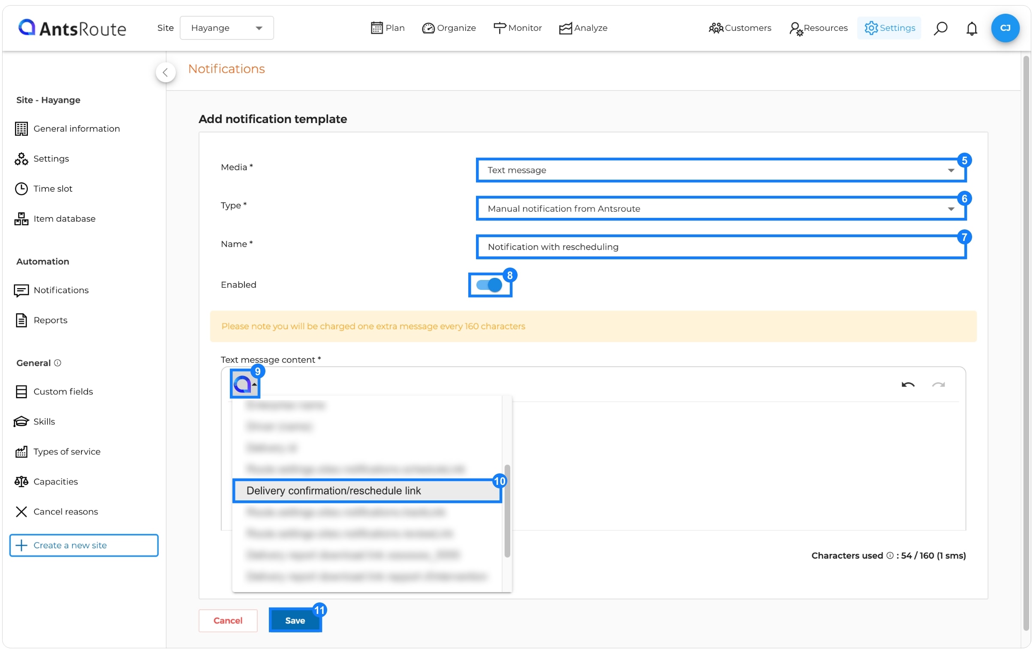
Task: Open the Settings tab in top bar
Action: [889, 28]
